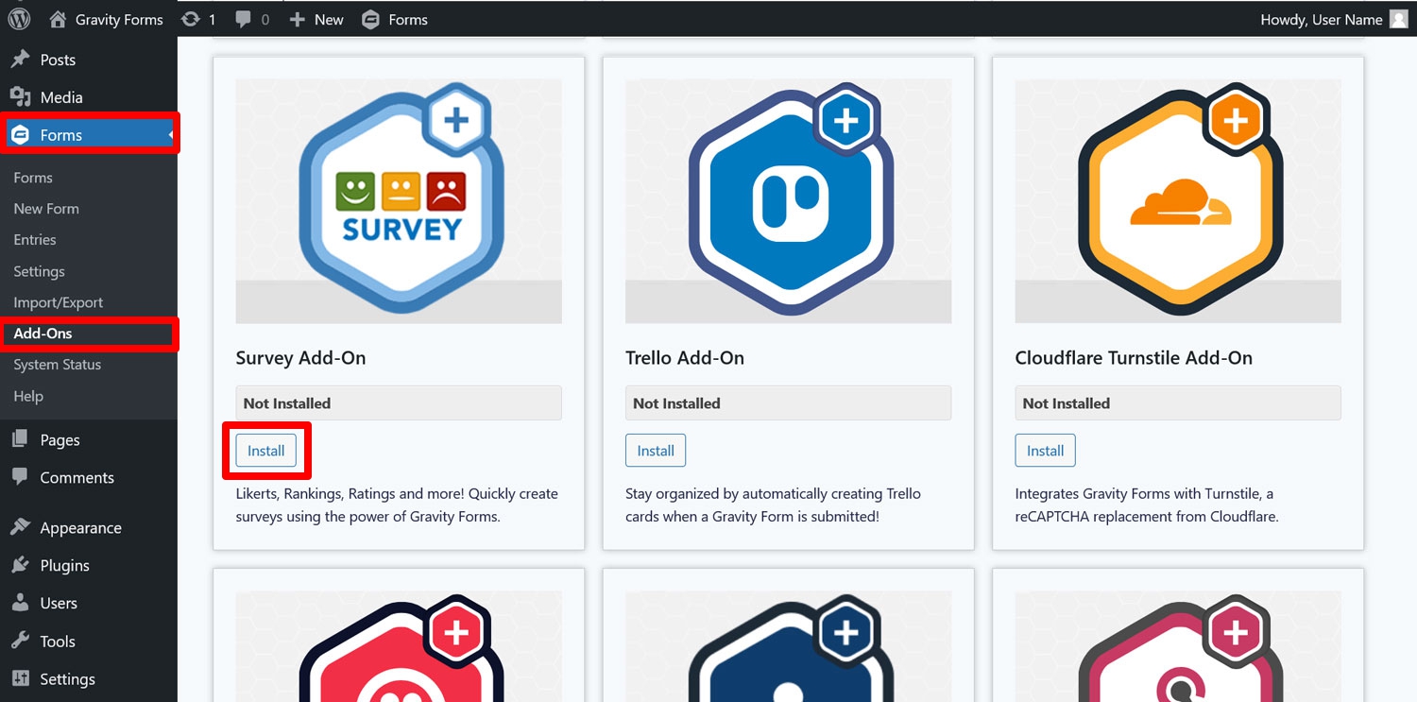Click the Trello Add-On description text
1417x702 pixels.
tap(773, 505)
